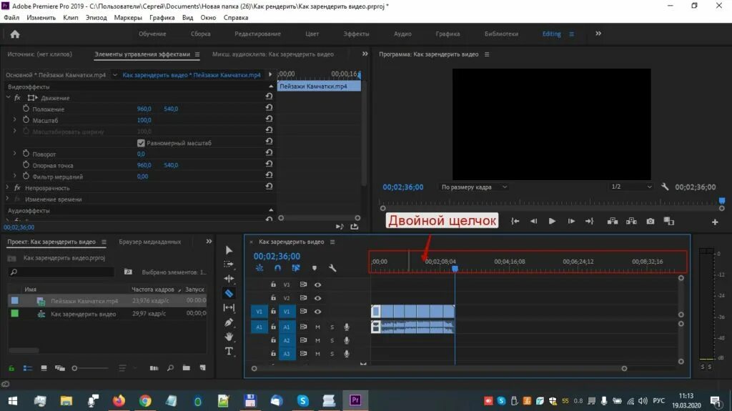Expand the Rotation parameter
The width and height of the screenshot is (732, 411).
pos(14,153)
